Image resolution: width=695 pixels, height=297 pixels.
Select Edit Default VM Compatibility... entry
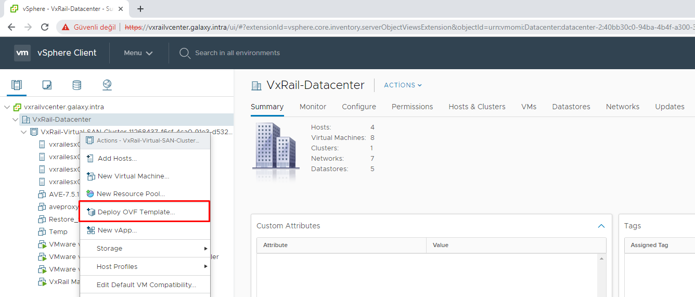pos(145,285)
